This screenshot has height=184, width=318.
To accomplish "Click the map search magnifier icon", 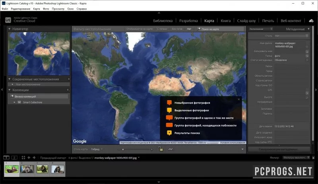I will tap(199, 29).
